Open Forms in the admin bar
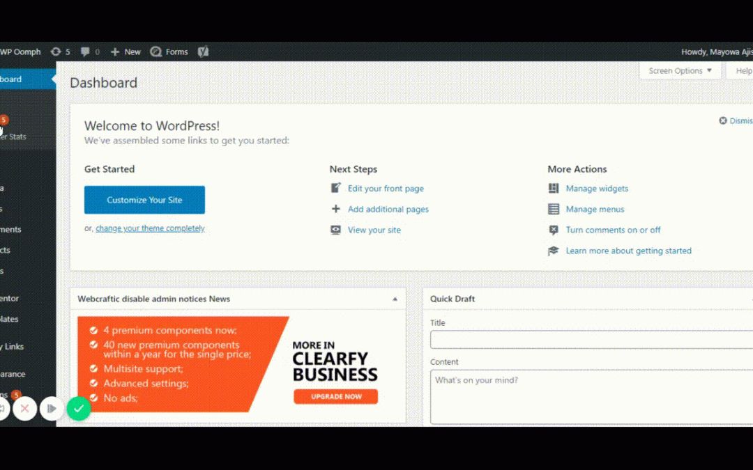Viewport: 753px width, 470px height. [x=169, y=52]
